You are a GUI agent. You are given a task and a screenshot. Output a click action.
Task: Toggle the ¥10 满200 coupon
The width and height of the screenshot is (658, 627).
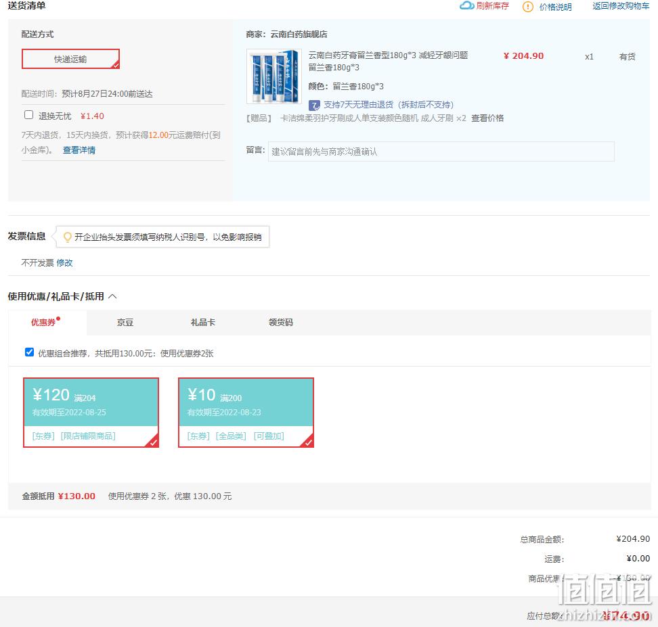(x=246, y=413)
